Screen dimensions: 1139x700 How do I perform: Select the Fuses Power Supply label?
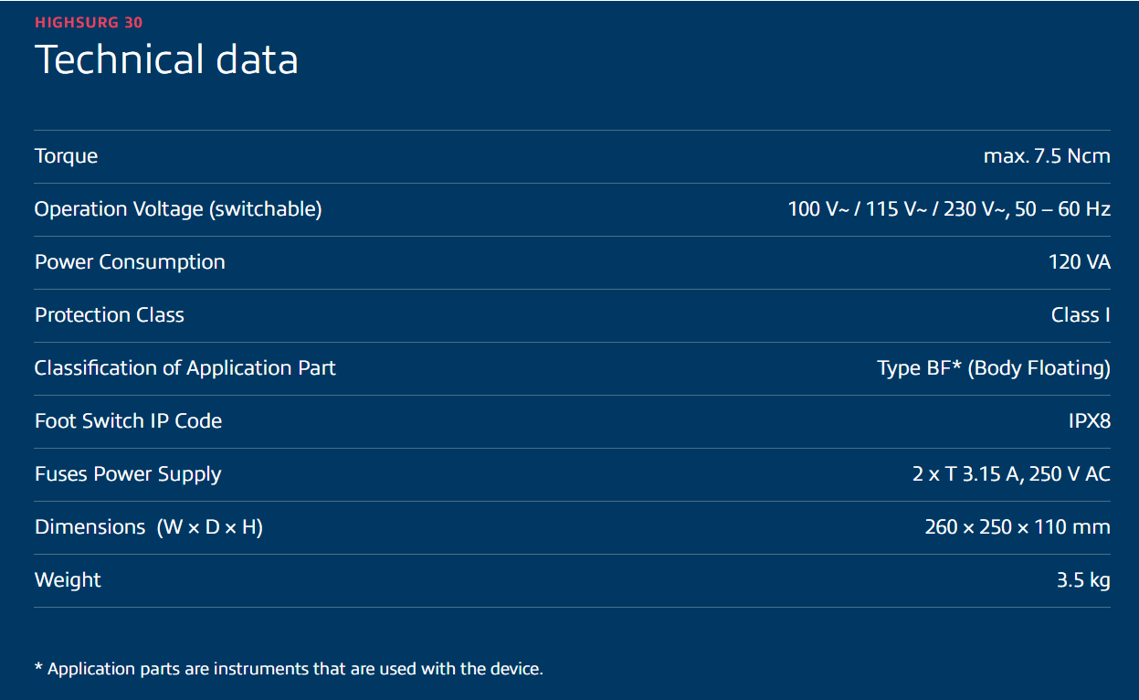tap(128, 474)
